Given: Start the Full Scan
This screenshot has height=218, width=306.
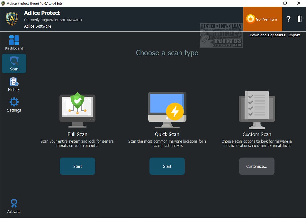Looking at the screenshot, I should click(77, 166).
